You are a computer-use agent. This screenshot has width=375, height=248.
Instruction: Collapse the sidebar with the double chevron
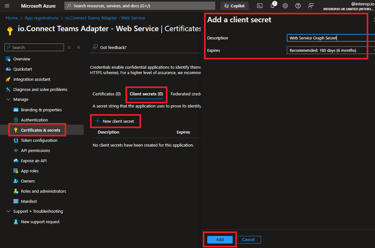pyautogui.click(x=79, y=47)
